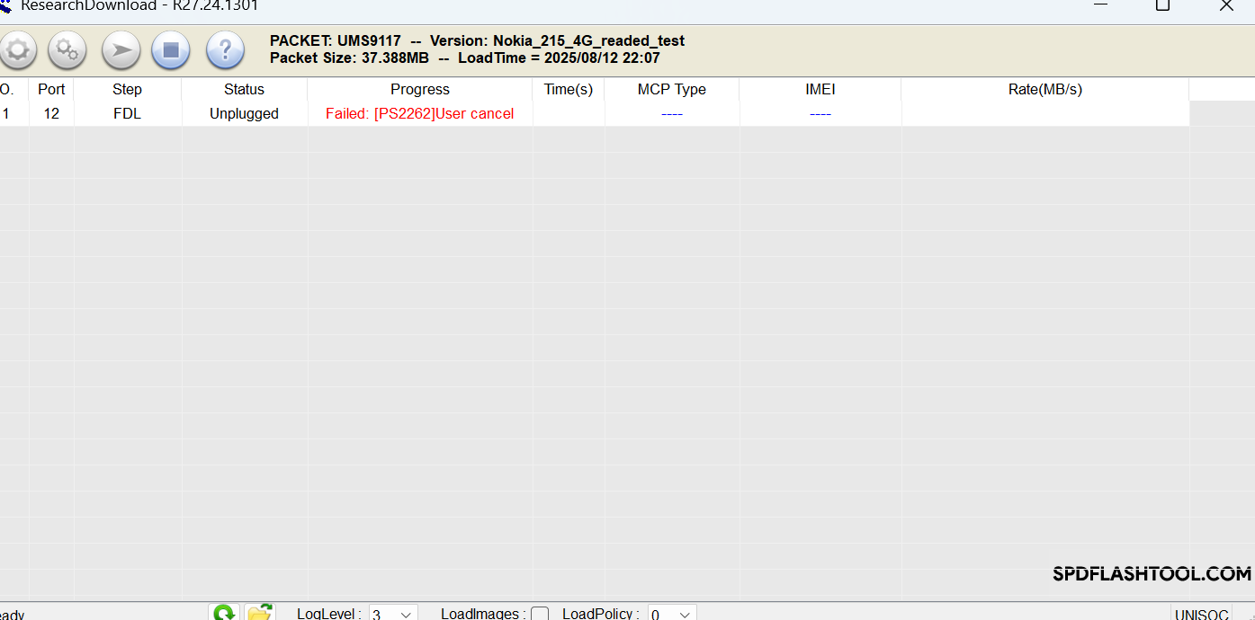Screen dimensions: 1255x620
Task: Click the IMEI column header
Action: 820,89
